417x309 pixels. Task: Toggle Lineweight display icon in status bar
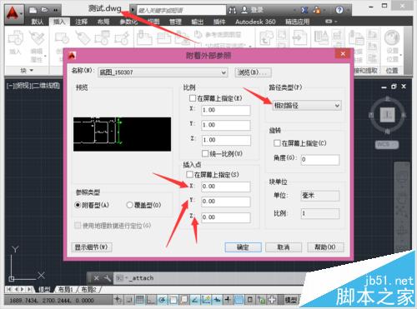pos(228,300)
